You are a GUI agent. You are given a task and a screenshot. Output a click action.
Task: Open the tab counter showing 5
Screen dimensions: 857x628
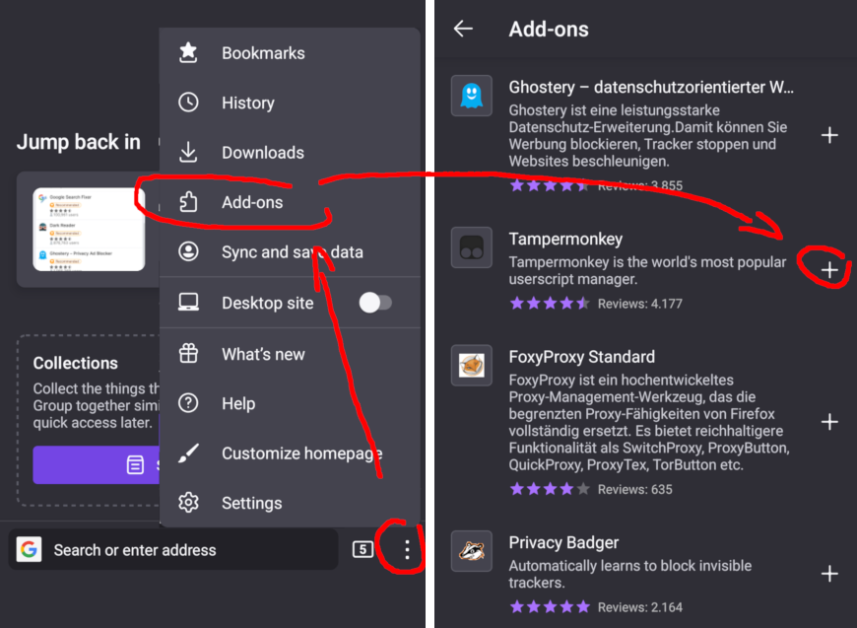[x=363, y=549]
